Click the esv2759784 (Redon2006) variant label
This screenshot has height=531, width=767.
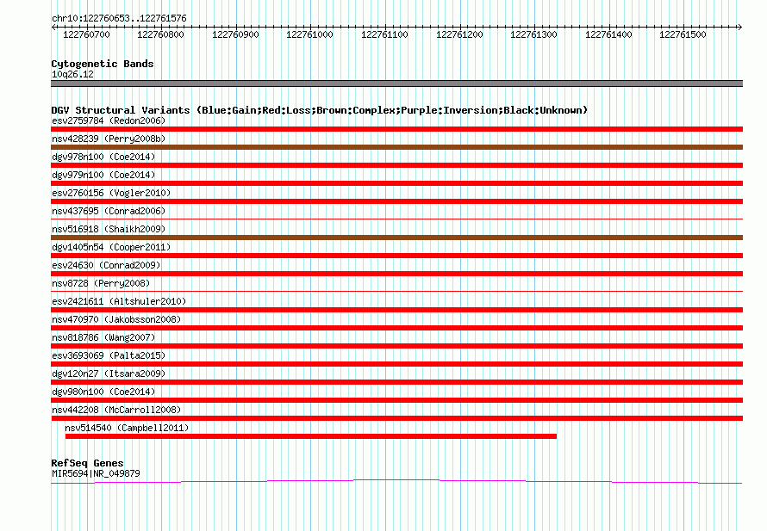coord(109,120)
